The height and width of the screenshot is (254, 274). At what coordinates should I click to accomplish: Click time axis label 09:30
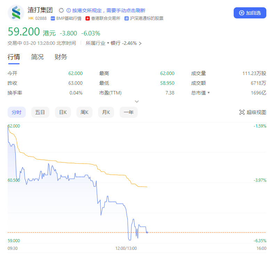(x=13, y=248)
